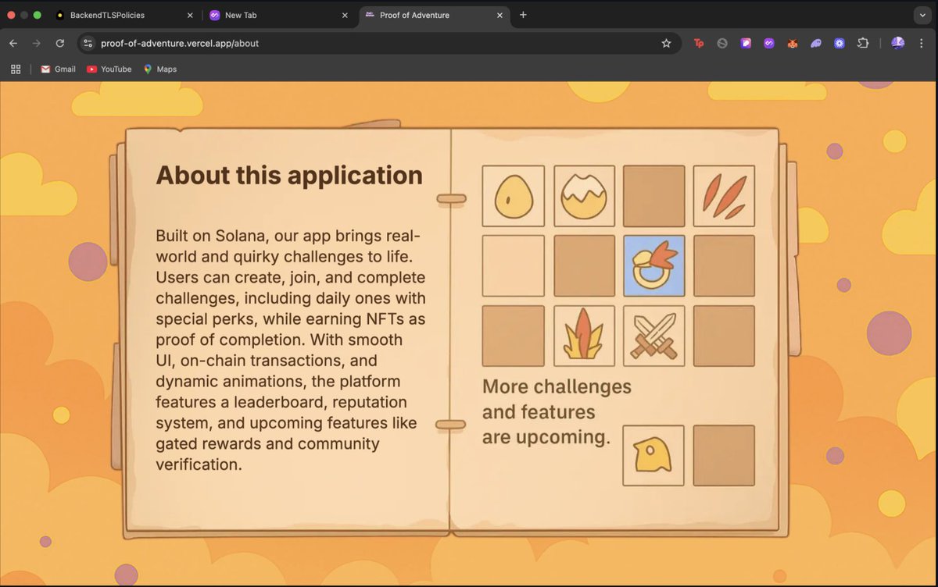Screen dimensions: 938x587
Task: Open the Maps bookmark
Action: pyautogui.click(x=159, y=69)
